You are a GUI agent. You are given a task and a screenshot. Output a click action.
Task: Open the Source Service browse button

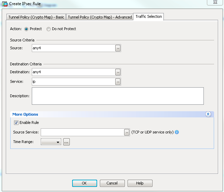(127, 132)
